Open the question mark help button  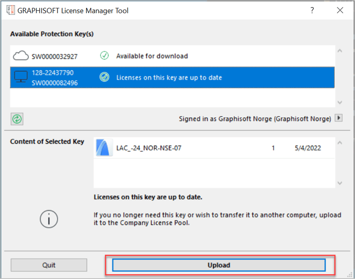(312, 10)
